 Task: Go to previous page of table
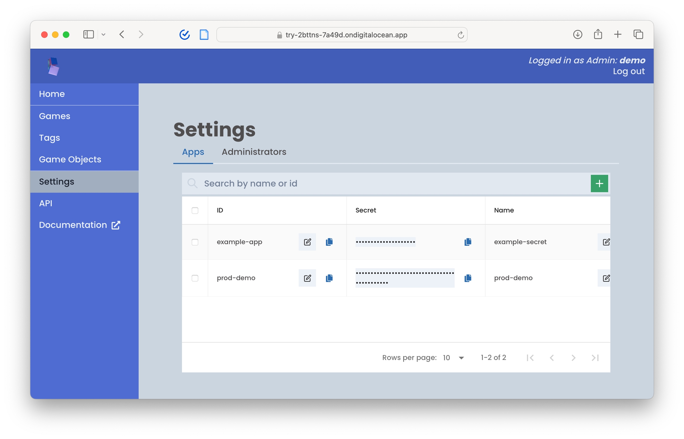[x=552, y=358]
